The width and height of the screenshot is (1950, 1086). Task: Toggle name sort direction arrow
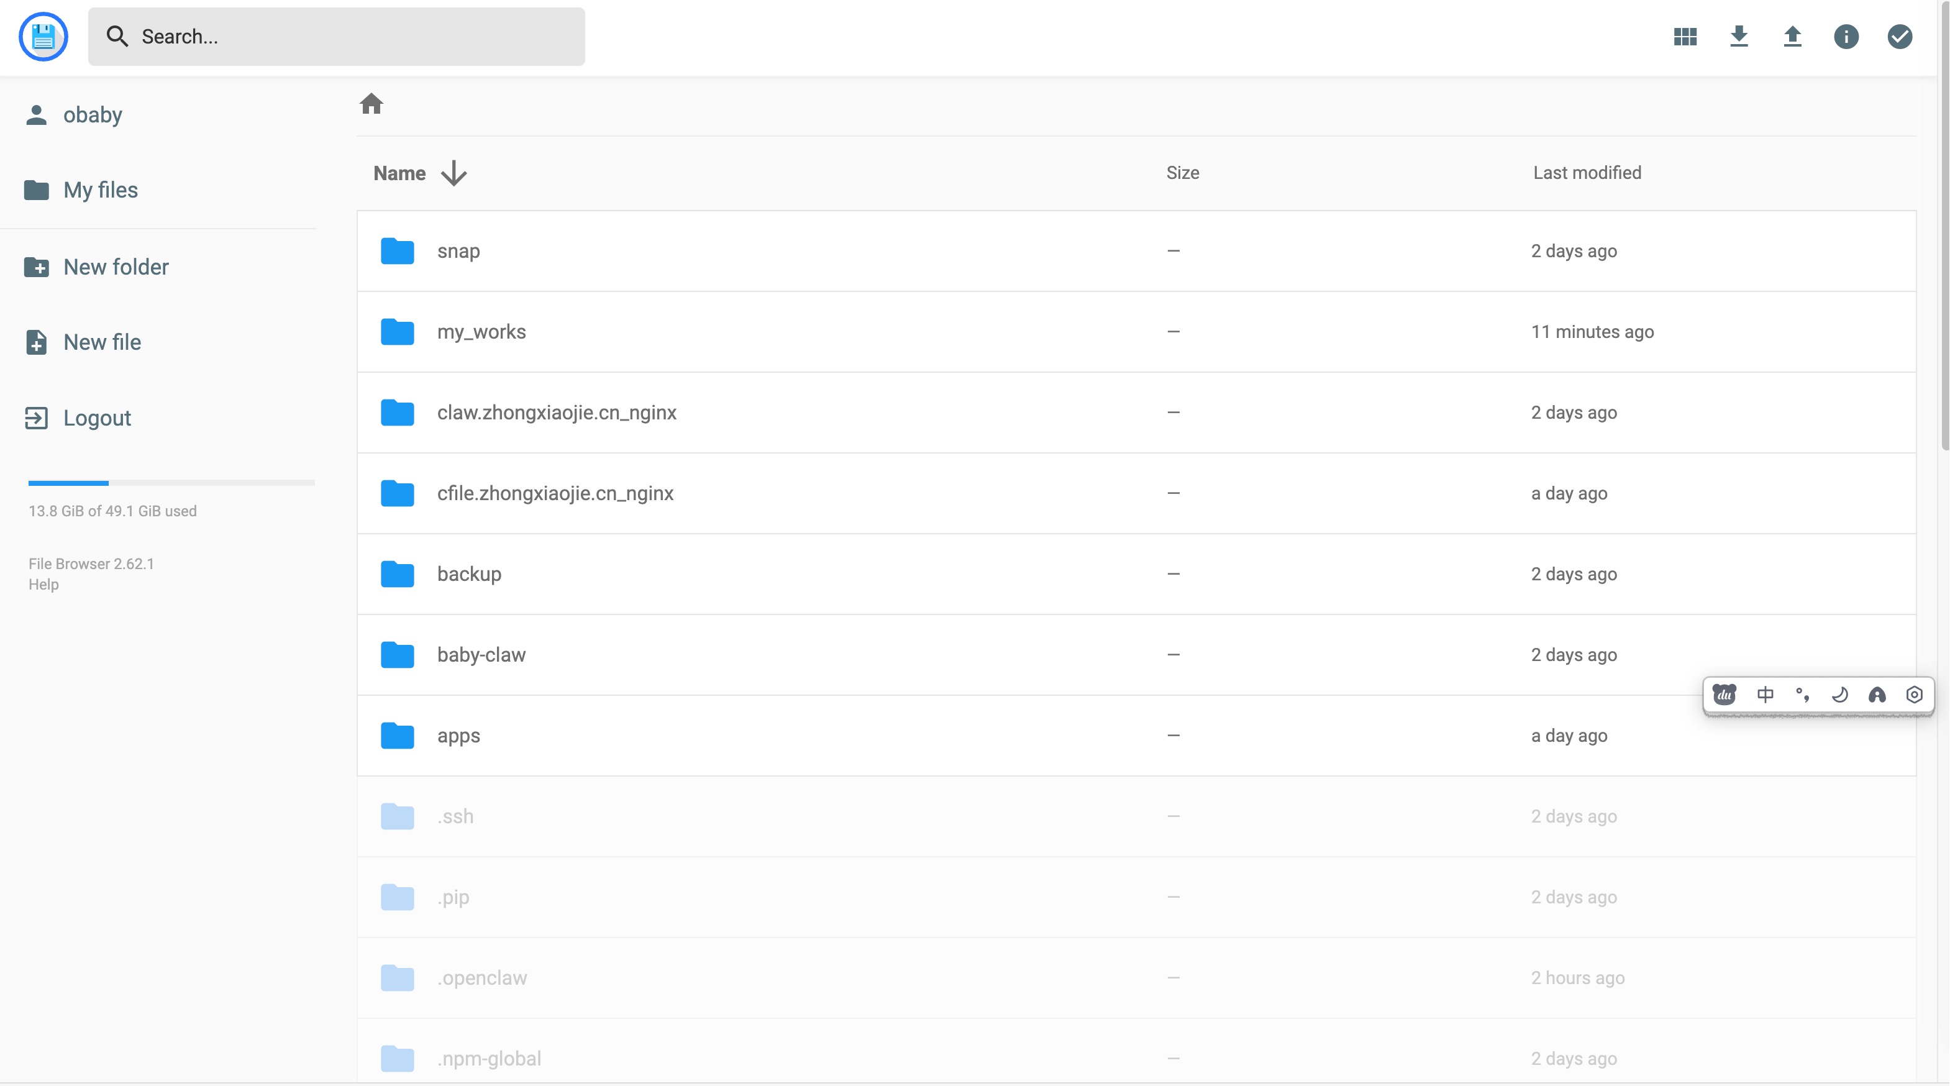pyautogui.click(x=453, y=173)
